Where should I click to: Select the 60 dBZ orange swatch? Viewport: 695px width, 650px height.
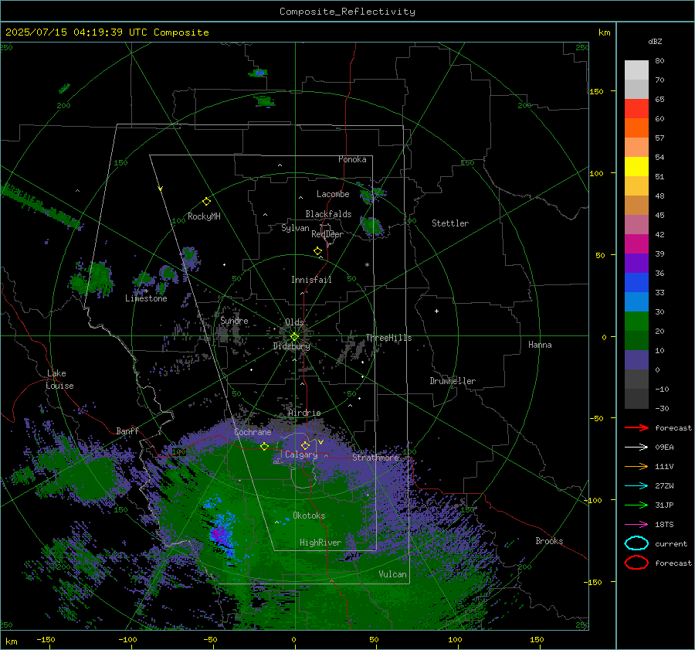[x=636, y=128]
